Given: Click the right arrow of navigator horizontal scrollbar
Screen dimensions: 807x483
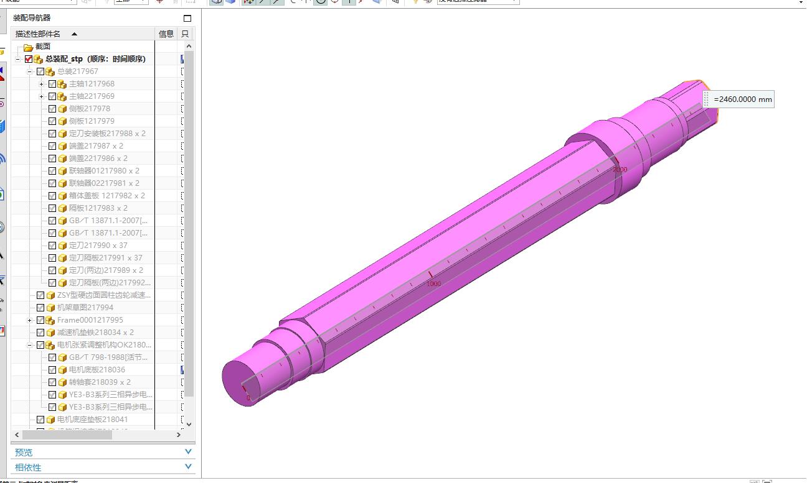Looking at the screenshot, I should [178, 435].
